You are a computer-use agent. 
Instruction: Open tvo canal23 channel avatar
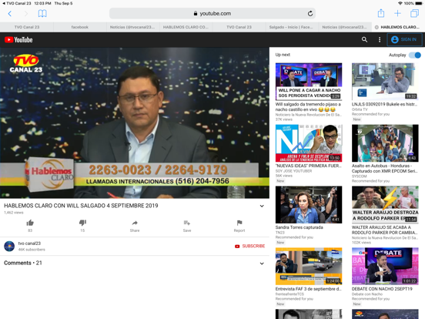click(9, 247)
